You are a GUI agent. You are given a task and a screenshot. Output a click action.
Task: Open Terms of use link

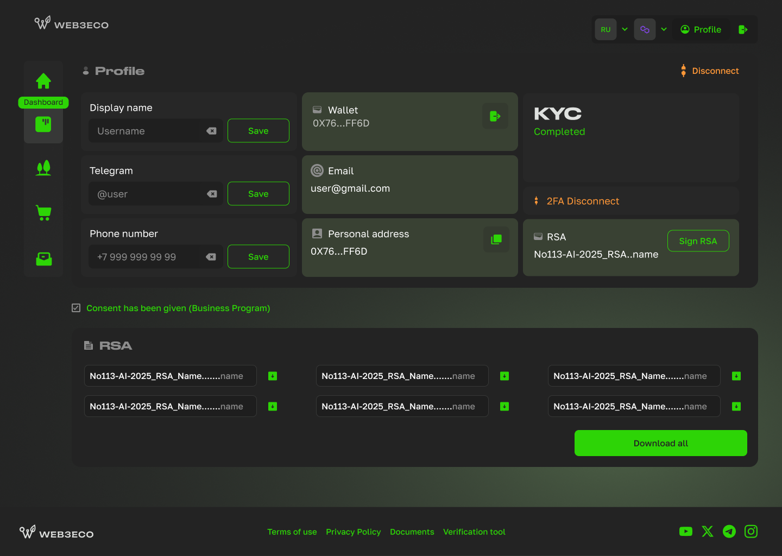[292, 532]
